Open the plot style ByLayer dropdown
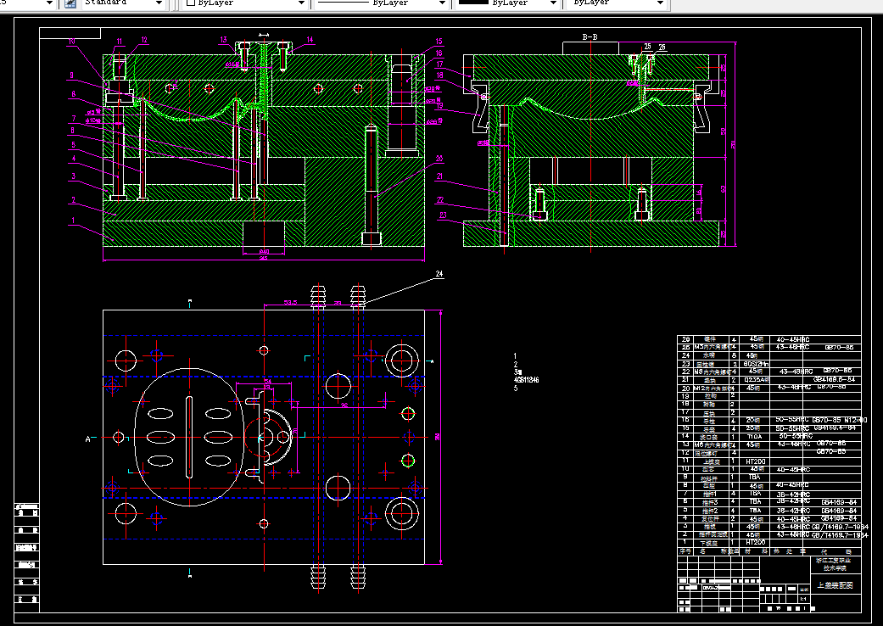Viewport: 883px width, 626px height. coord(660,3)
